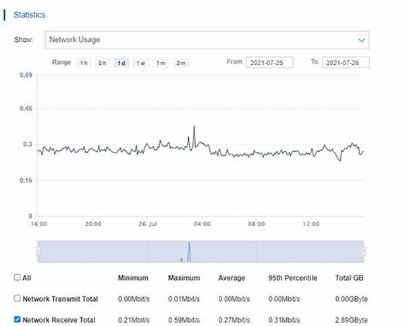
Task: Choose the 1d range option
Action: coord(122,63)
